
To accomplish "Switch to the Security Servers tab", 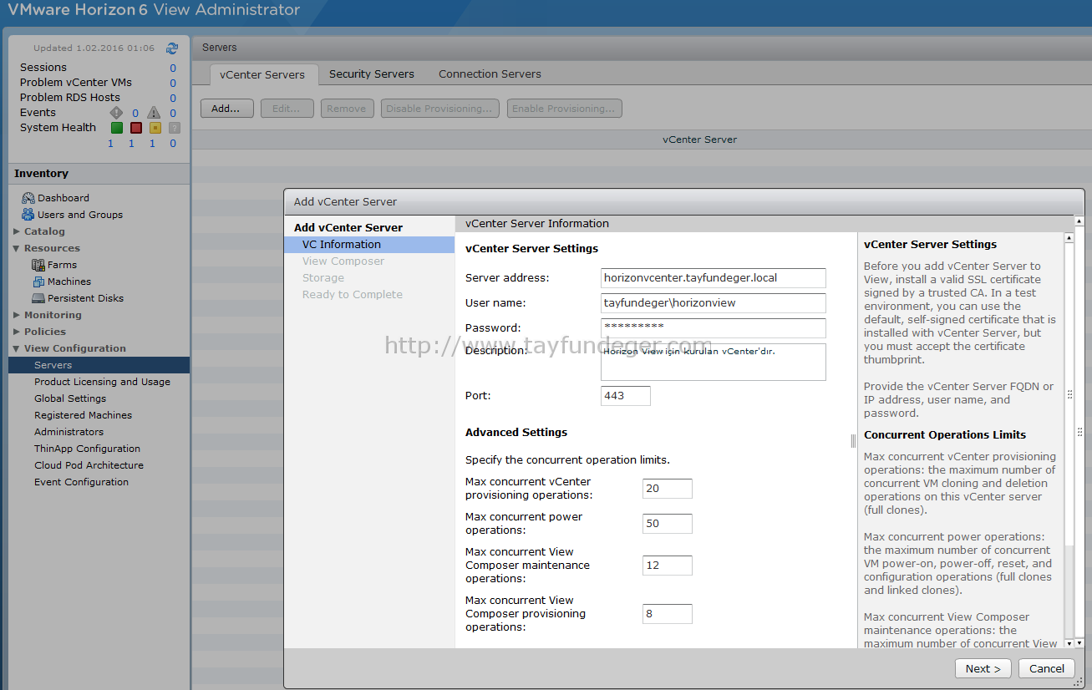I will tap(372, 74).
